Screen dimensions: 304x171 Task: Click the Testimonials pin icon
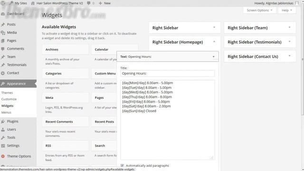(3, 65)
